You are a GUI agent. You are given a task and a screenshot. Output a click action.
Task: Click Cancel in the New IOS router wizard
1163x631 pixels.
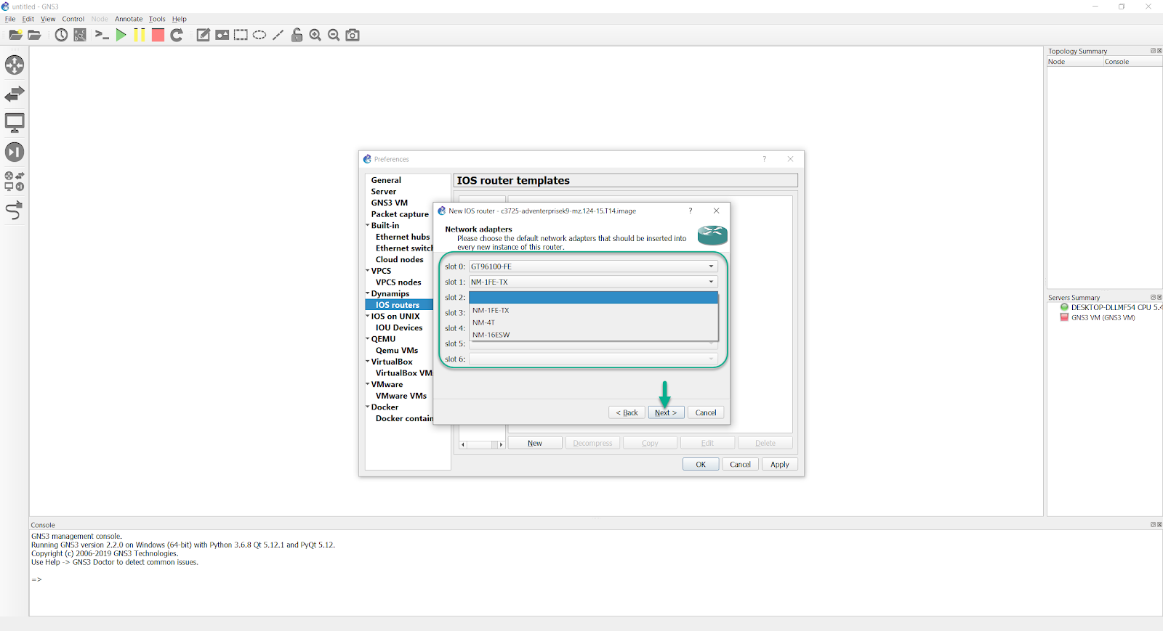[x=706, y=412]
